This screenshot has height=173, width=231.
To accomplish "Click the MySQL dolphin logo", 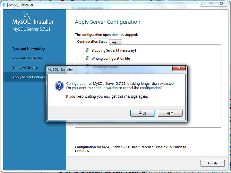I will [27, 16].
